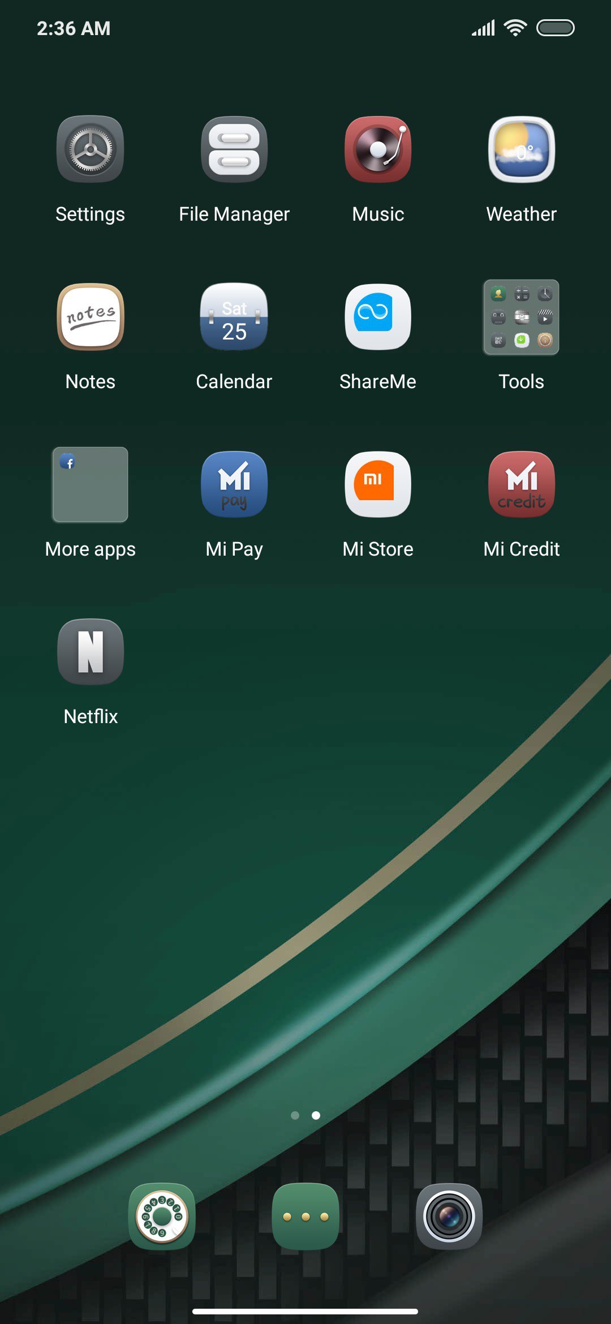611x1324 pixels.
Task: Open Messages app in dock
Action: tap(305, 1216)
